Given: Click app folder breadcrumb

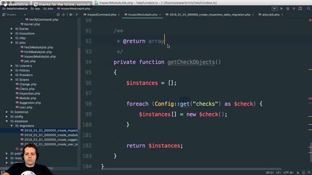Looking at the screenshot, I should point(36,9).
